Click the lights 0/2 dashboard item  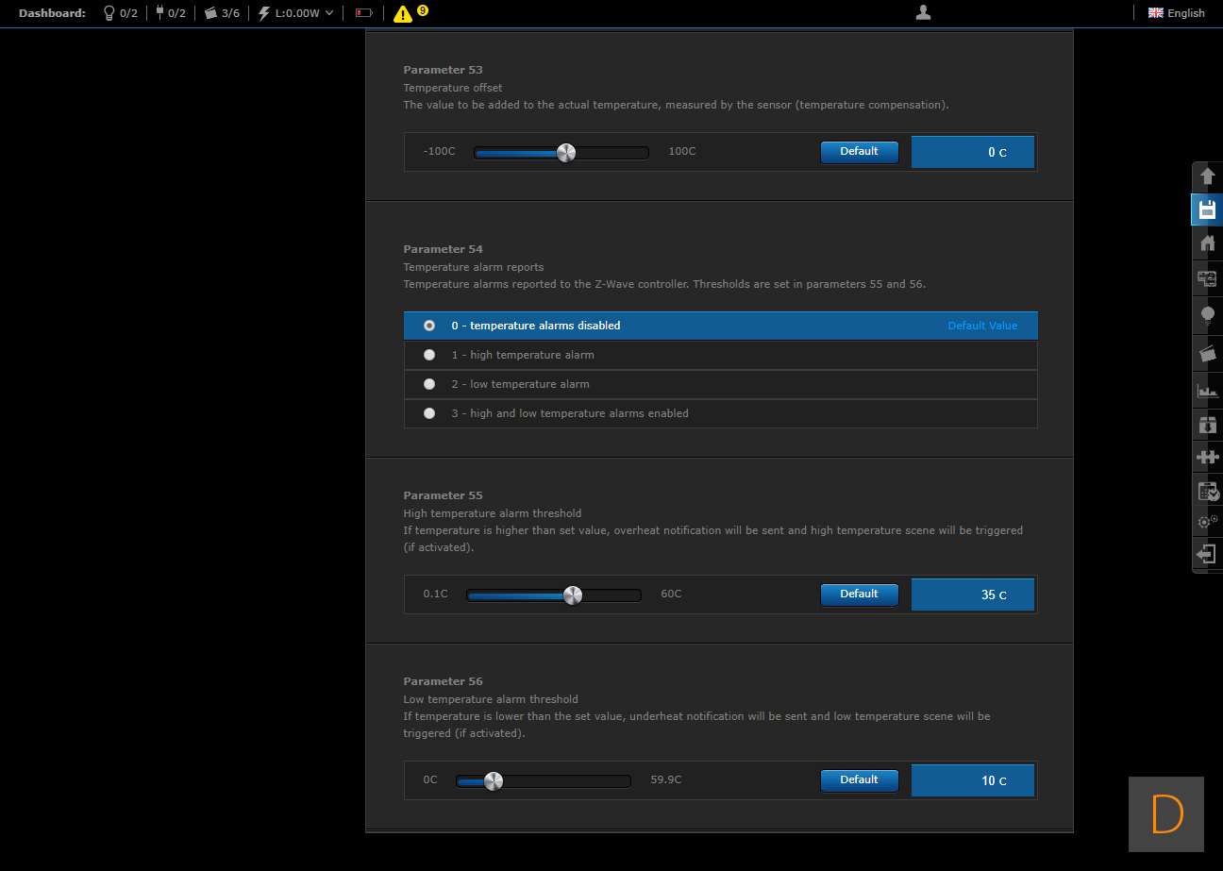click(119, 13)
